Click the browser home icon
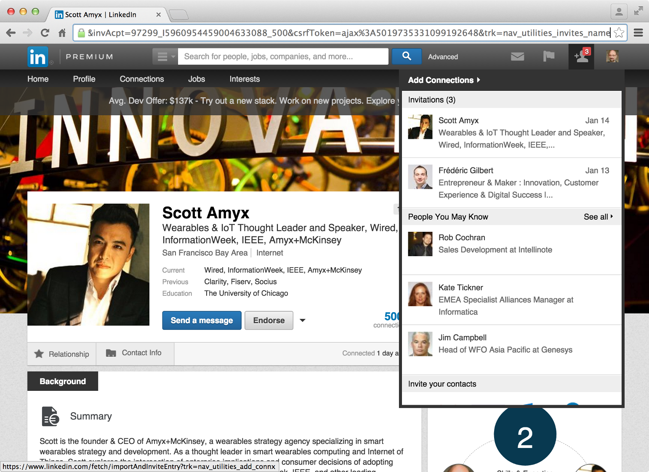Image resolution: width=649 pixels, height=472 pixels. (62, 33)
